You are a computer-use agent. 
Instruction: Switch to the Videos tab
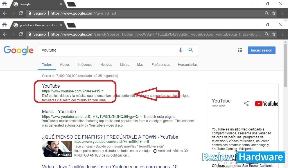pos(65,65)
